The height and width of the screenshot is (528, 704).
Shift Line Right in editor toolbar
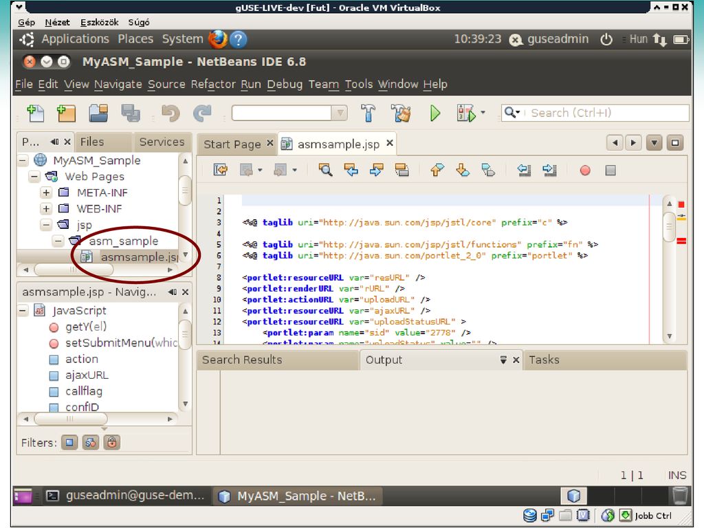coord(549,170)
